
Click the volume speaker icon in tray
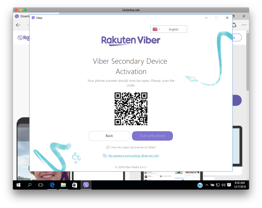click(223, 185)
